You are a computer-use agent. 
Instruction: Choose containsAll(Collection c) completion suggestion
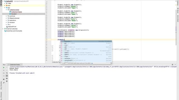tap(86, 61)
